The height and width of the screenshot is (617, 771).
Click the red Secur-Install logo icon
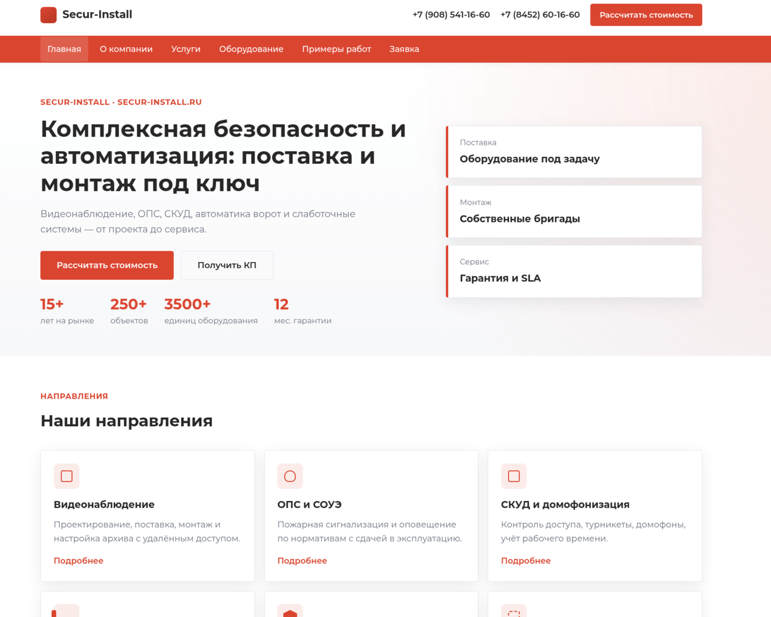click(x=48, y=15)
